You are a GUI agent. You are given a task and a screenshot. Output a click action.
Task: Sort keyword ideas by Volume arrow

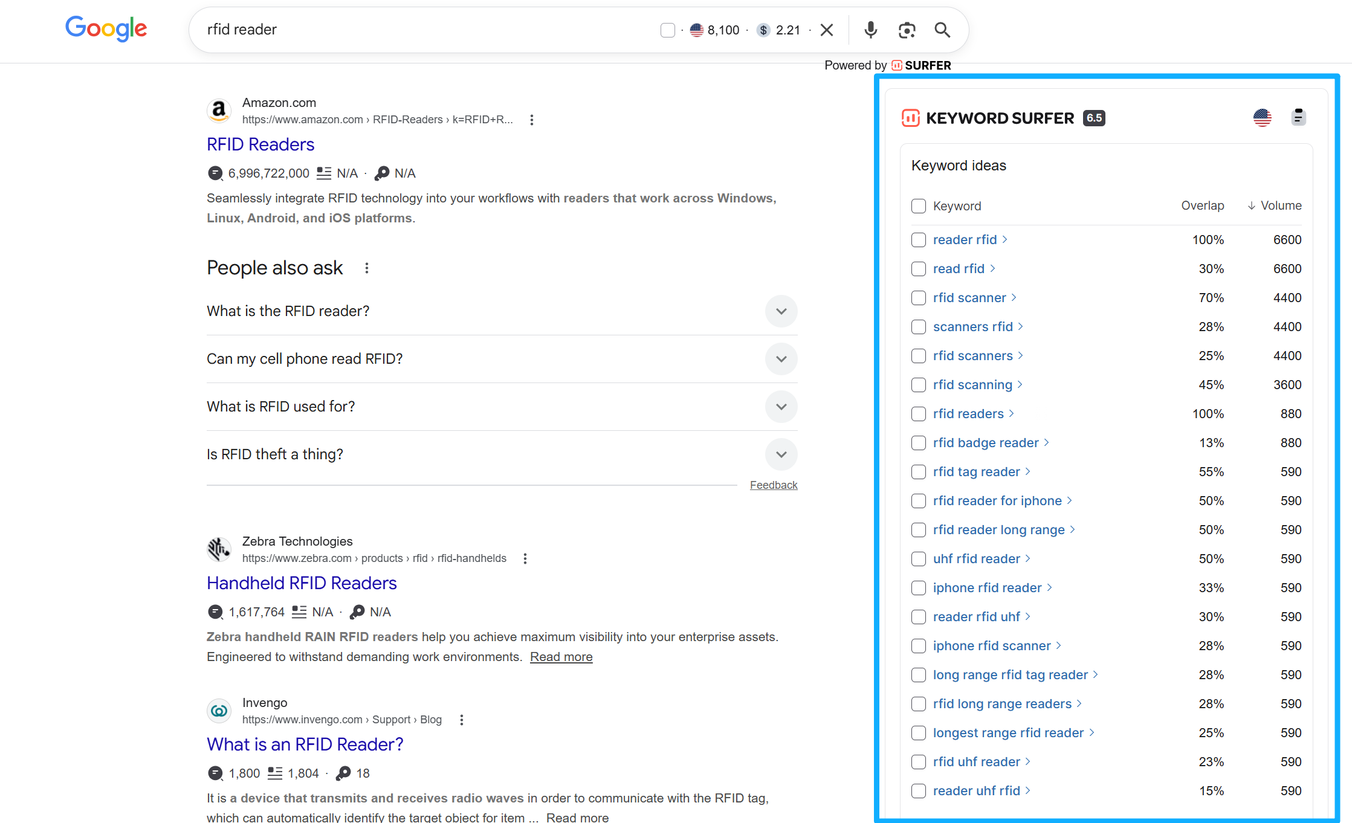[1251, 206]
